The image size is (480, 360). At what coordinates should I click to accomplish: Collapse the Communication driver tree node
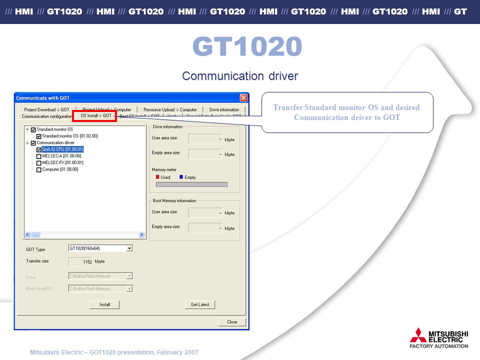(27, 142)
